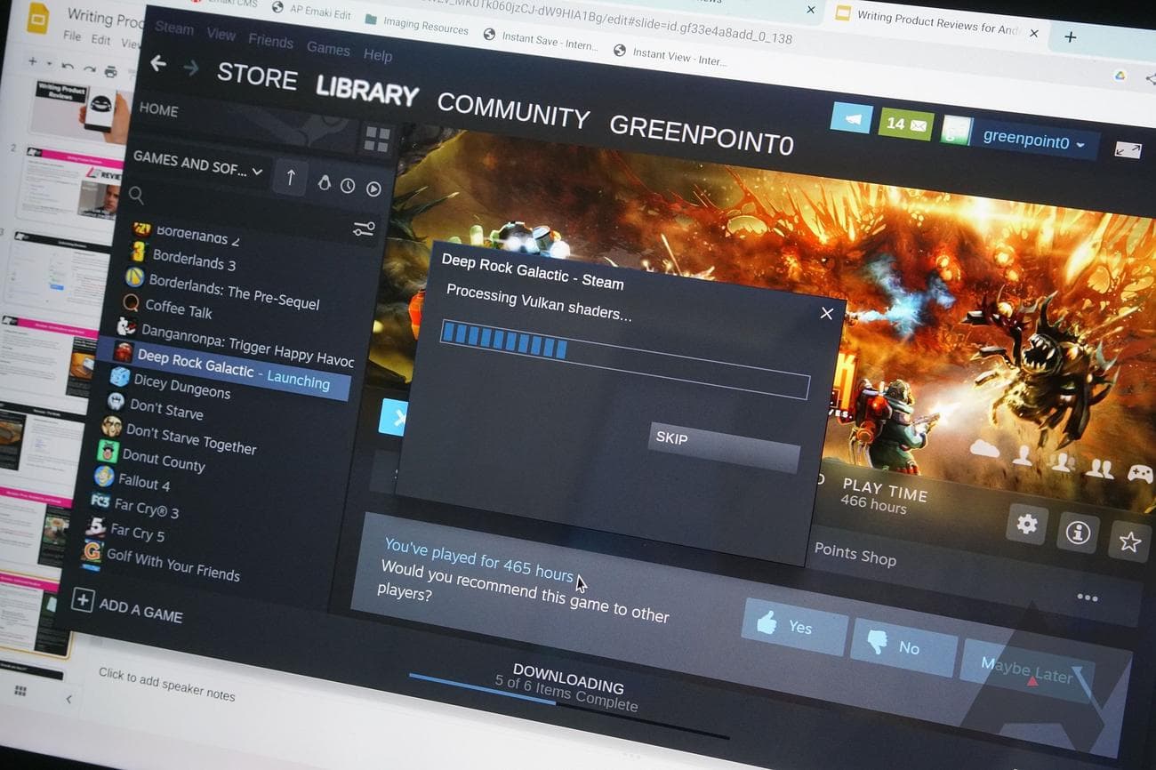Open the green inbox notifications icon

(905, 124)
